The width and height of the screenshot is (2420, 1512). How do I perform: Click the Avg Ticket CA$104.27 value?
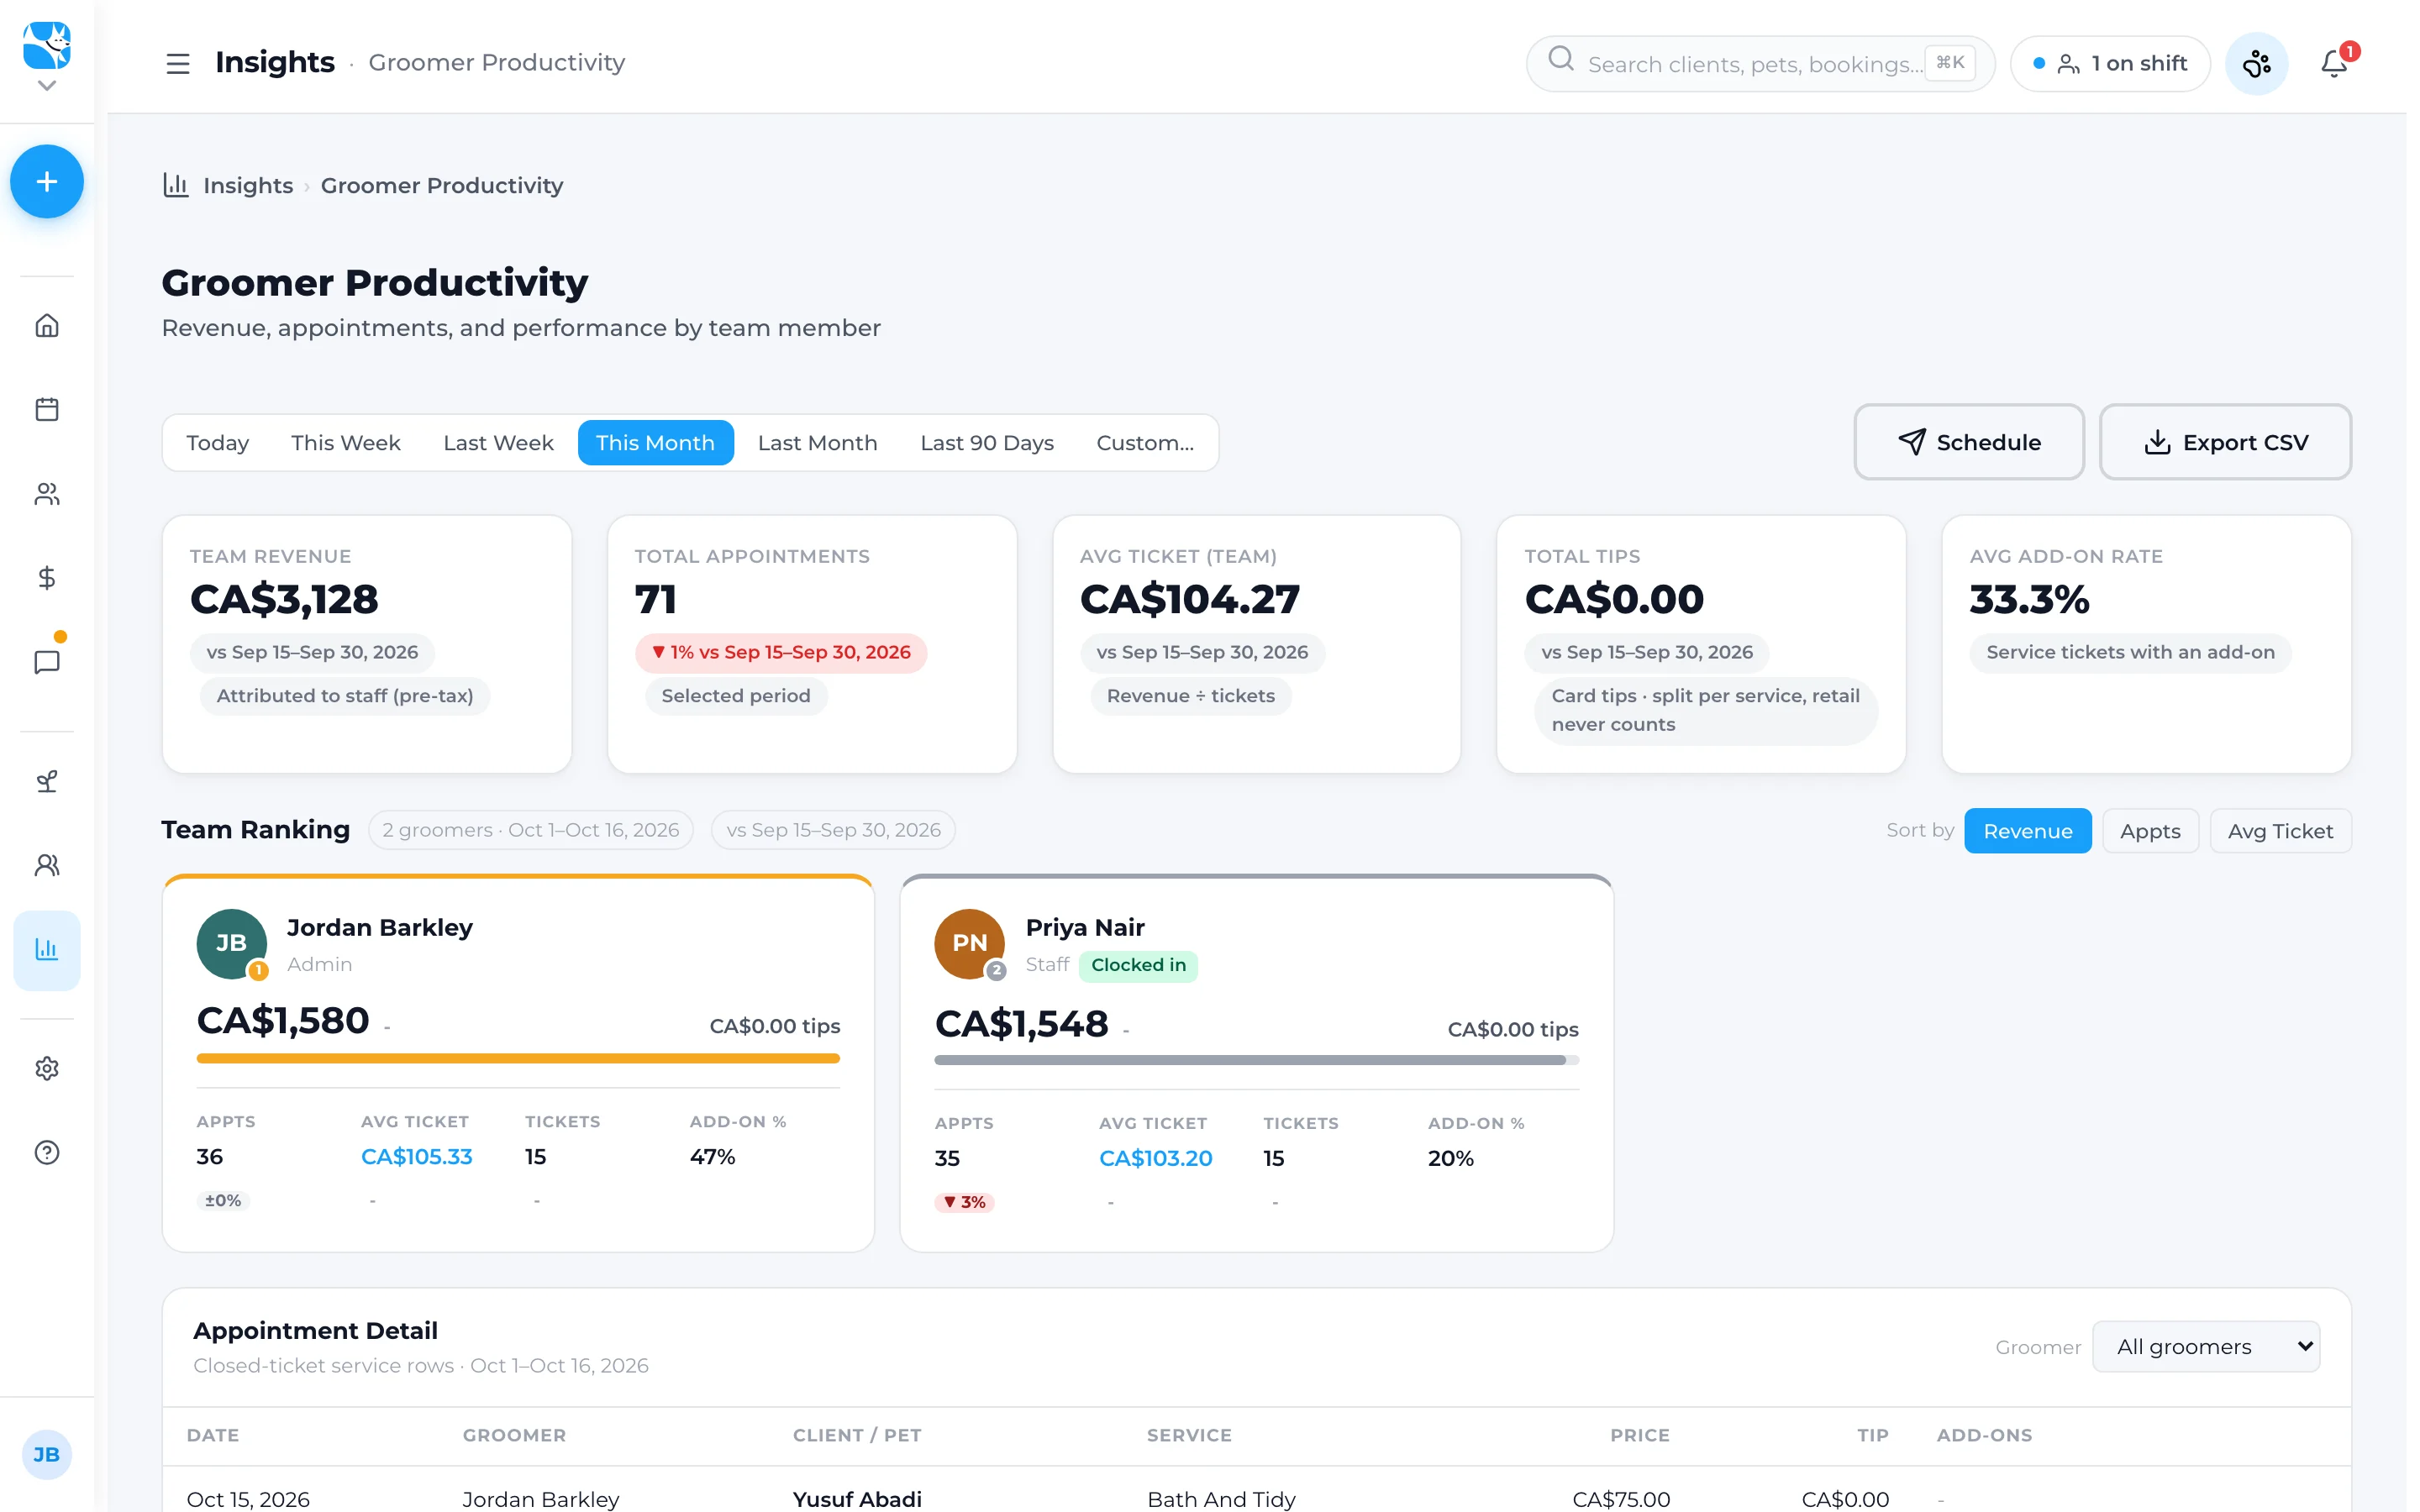coord(1190,599)
